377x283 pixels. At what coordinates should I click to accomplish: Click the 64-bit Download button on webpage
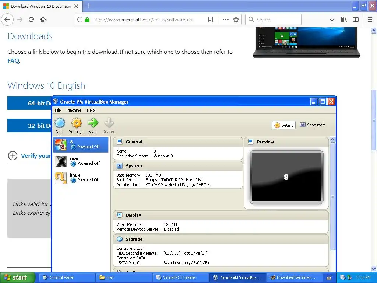tap(29, 103)
